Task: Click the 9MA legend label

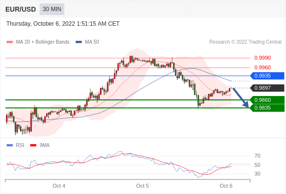Action: pos(45,145)
